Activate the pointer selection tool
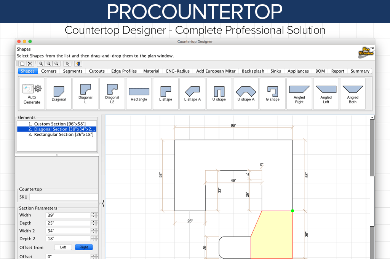 tap(67, 64)
